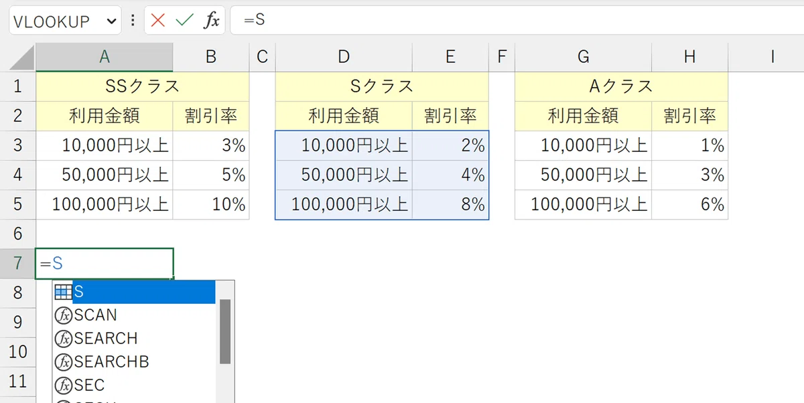Click 10,000円以上 in the SSクラス table
Screen dimensions: 804x403
[104, 145]
